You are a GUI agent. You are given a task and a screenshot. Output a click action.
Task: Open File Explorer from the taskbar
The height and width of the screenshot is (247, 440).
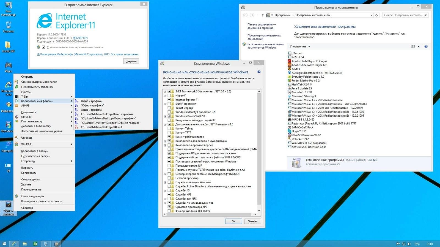24,244
